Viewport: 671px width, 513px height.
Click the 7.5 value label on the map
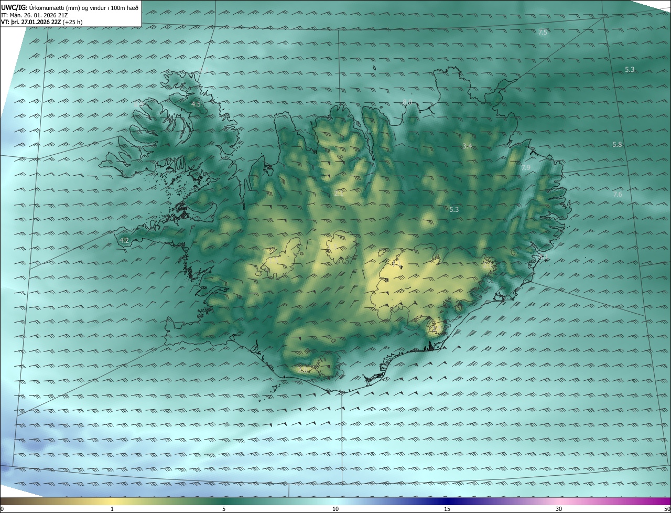pos(543,33)
